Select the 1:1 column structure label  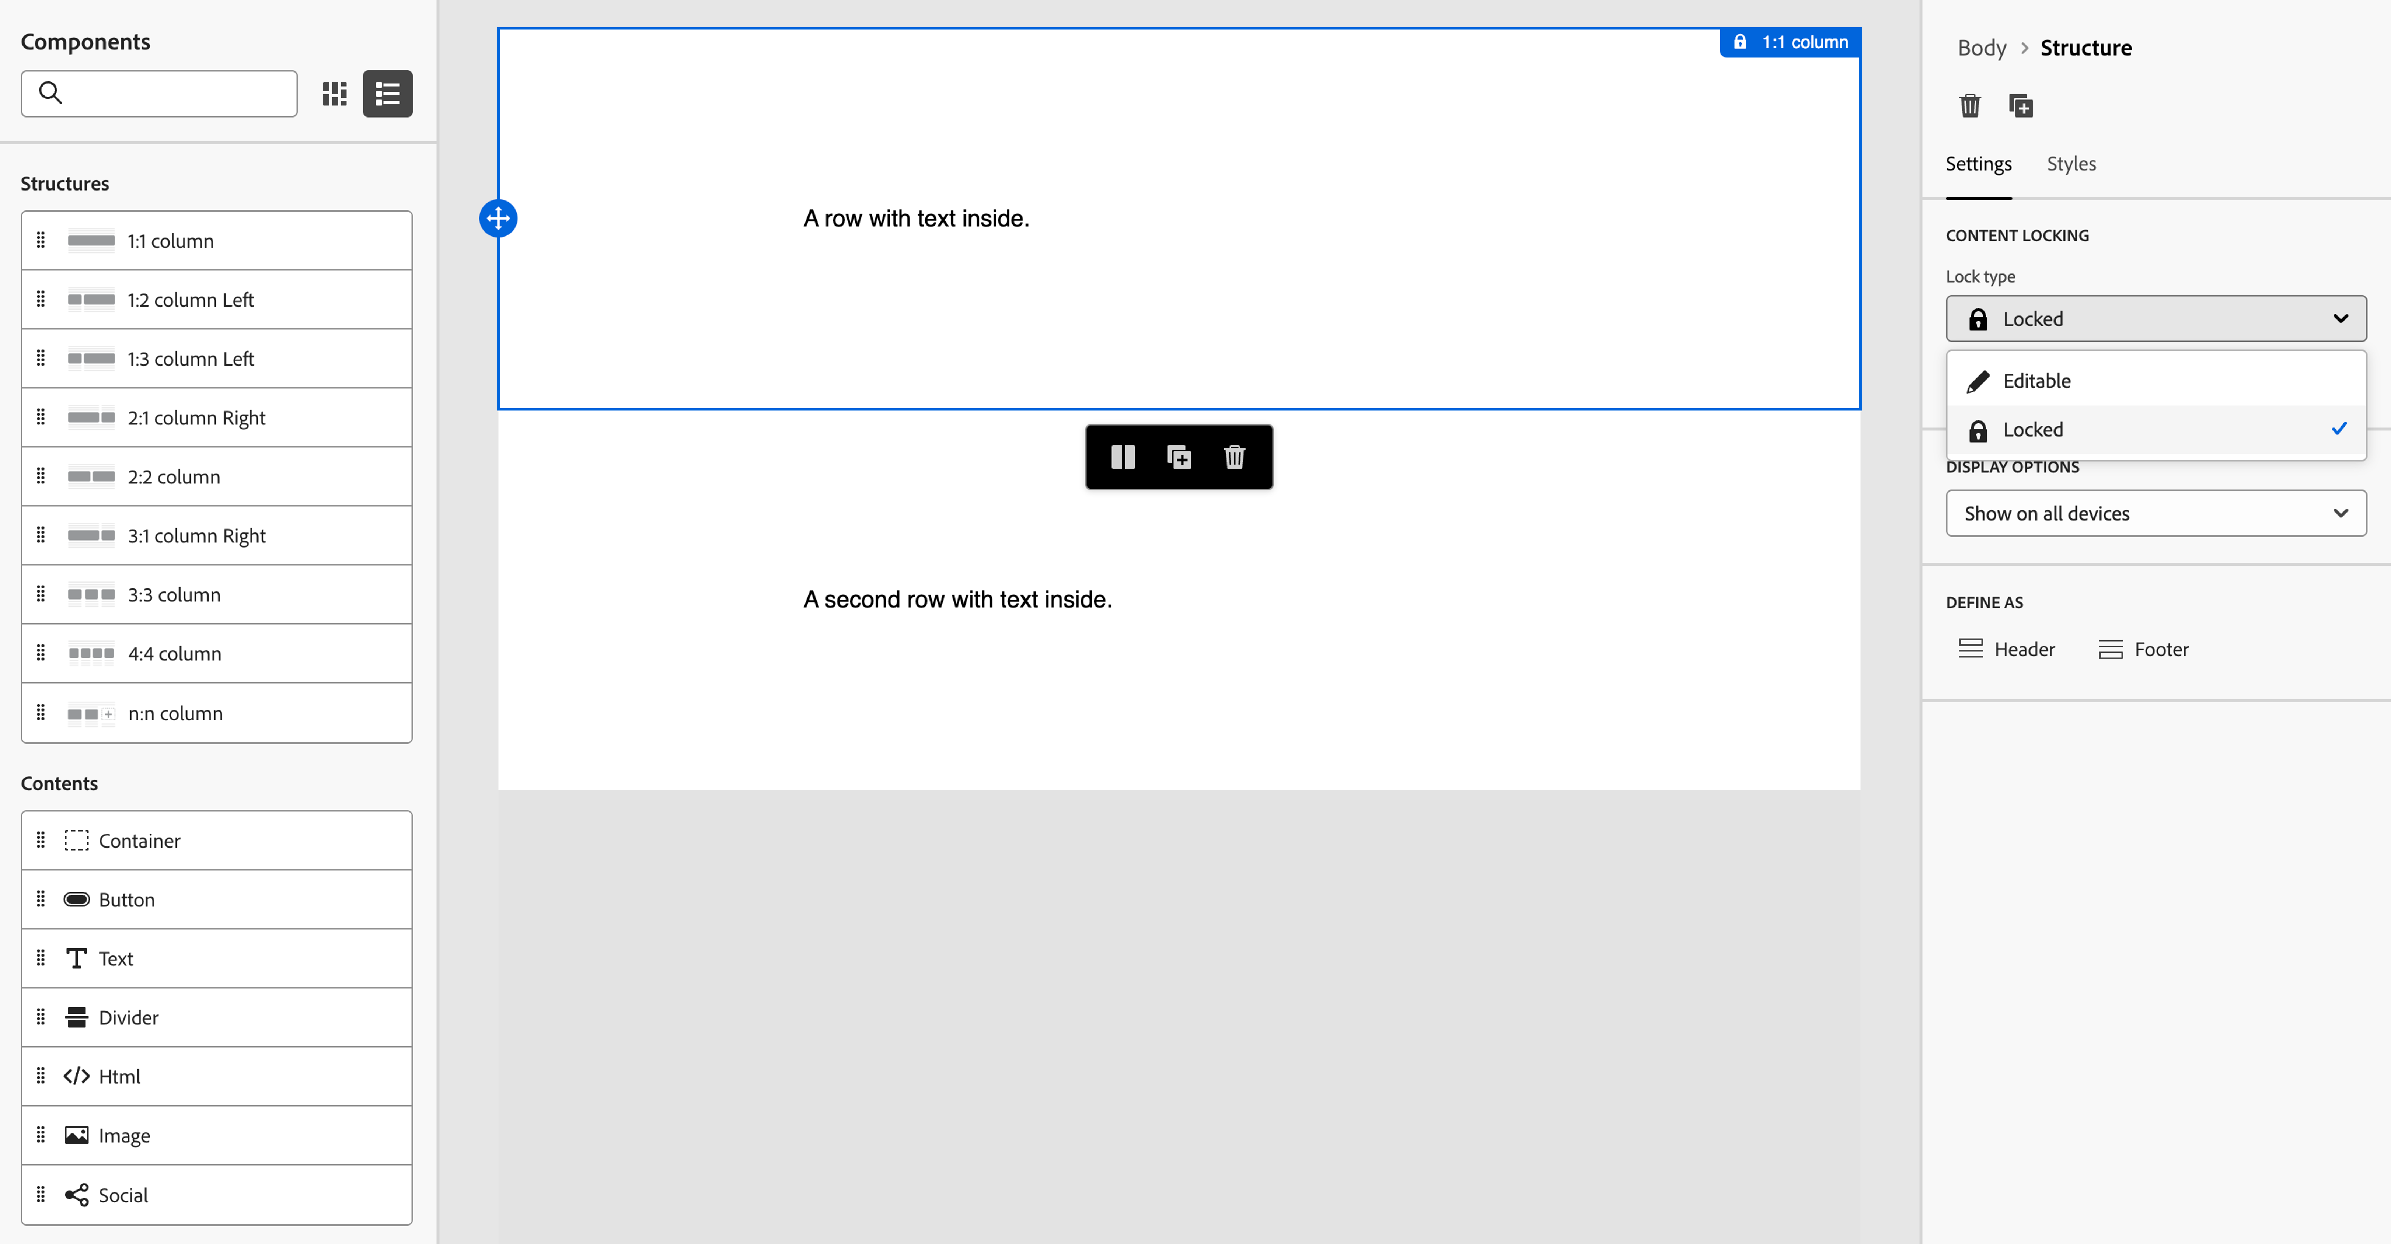171,241
